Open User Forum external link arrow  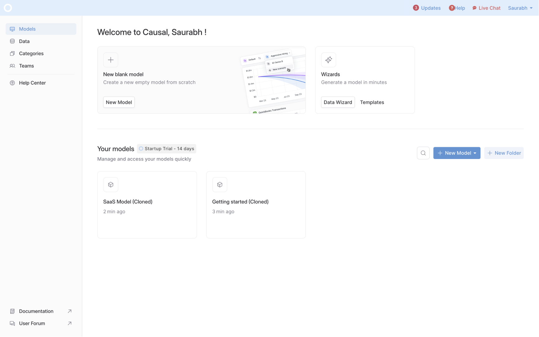pyautogui.click(x=70, y=323)
